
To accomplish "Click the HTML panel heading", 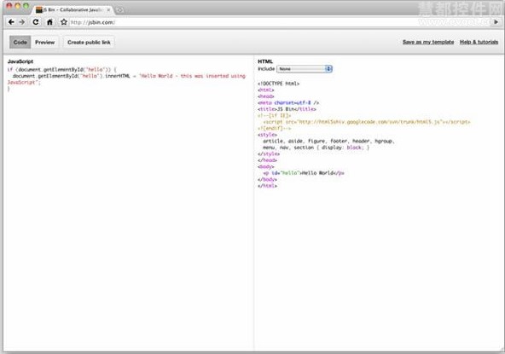I will pyautogui.click(x=265, y=61).
